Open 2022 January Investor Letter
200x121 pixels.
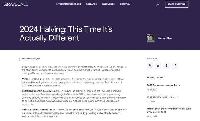tap(162, 97)
